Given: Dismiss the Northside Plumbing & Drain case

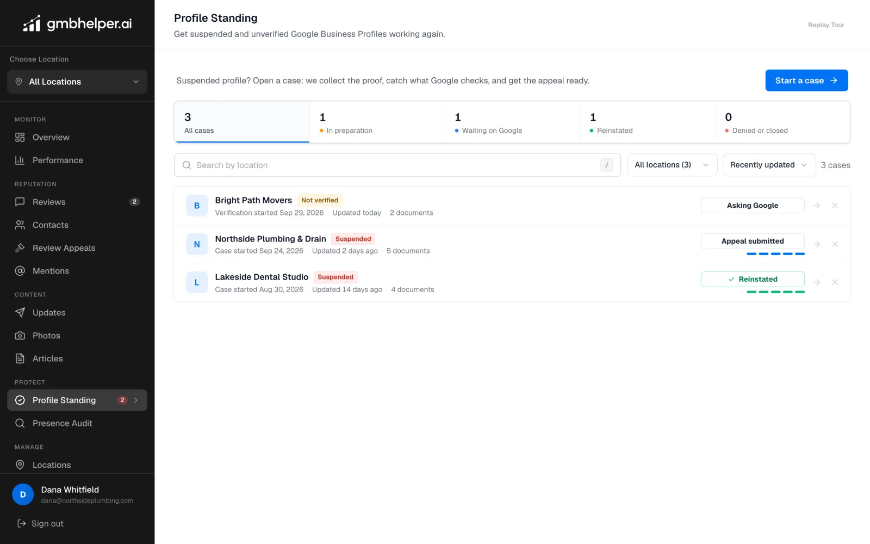Looking at the screenshot, I should (x=835, y=244).
